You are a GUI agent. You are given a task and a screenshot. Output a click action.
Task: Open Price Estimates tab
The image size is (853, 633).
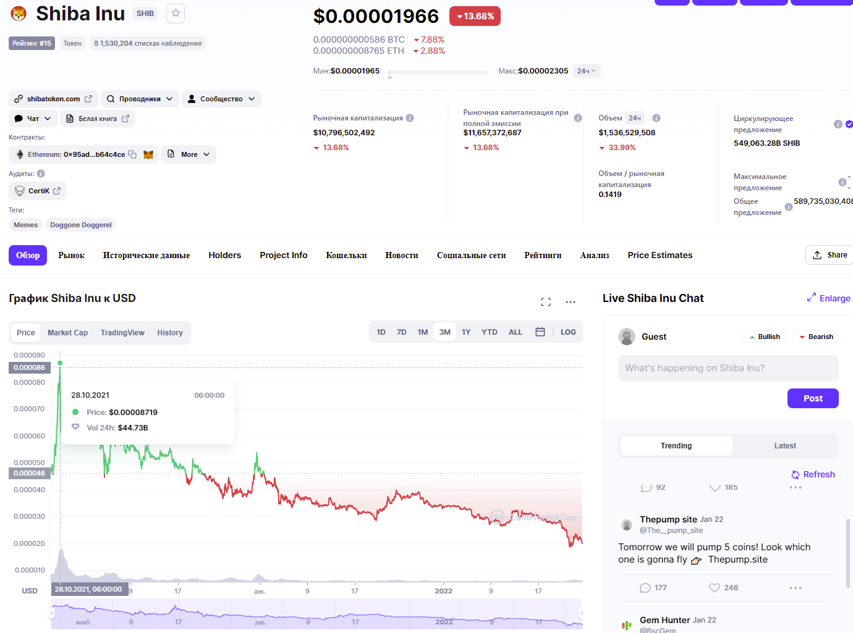point(660,255)
